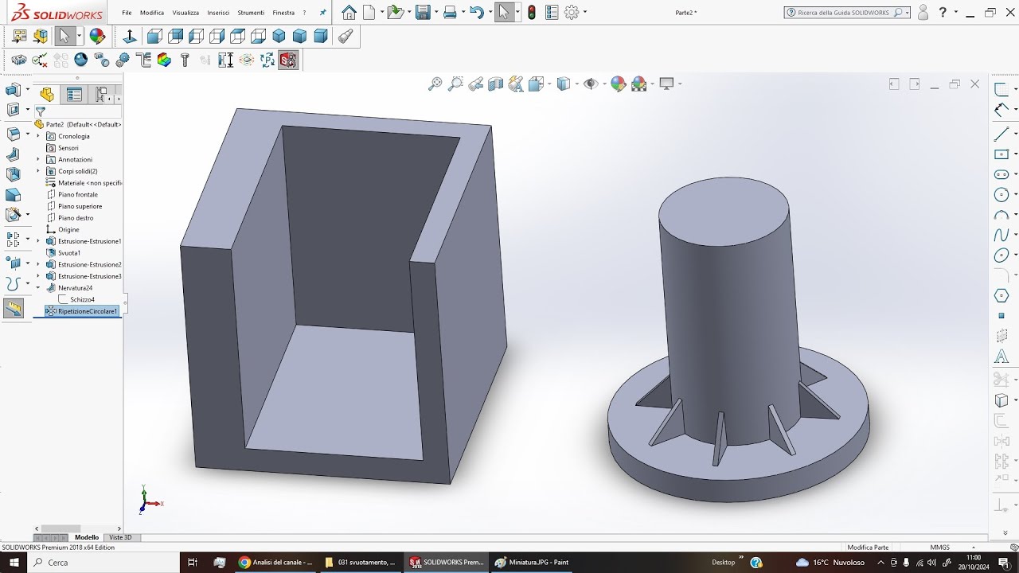
Task: Click the red SOLIDWORKS add-in icon in the third toolbar row
Action: (x=288, y=60)
